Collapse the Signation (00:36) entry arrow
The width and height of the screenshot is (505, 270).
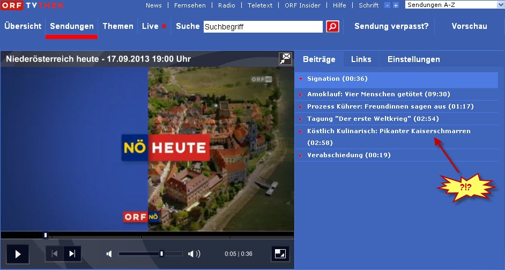pos(301,79)
